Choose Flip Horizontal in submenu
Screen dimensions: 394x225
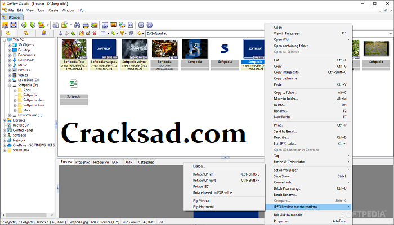pyautogui.click(x=226, y=206)
